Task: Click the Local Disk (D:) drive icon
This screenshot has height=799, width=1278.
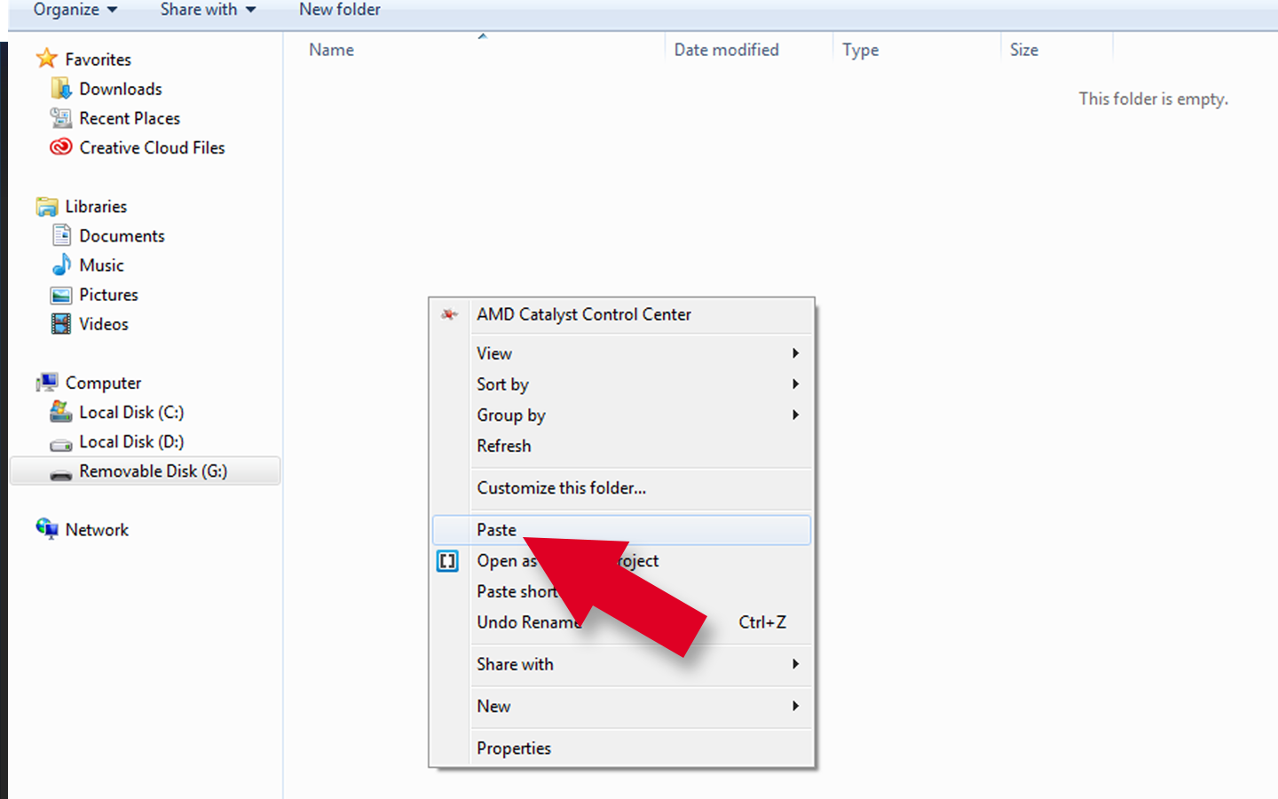Action: (x=60, y=443)
